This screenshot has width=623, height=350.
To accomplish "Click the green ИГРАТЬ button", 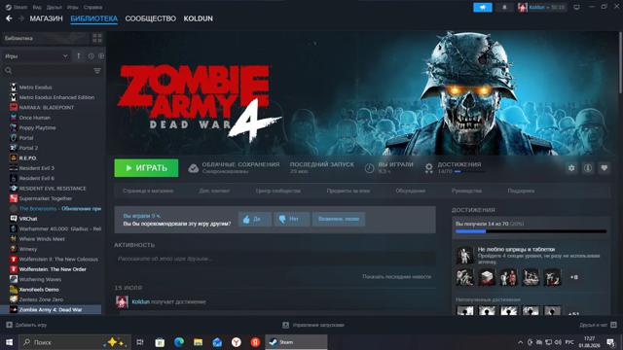I will tap(146, 168).
